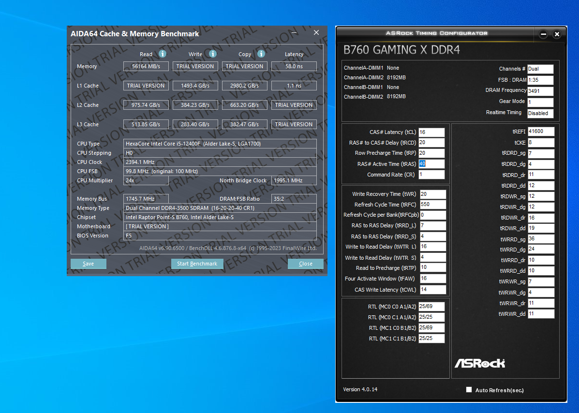Select the tRRD_S field

433,236
